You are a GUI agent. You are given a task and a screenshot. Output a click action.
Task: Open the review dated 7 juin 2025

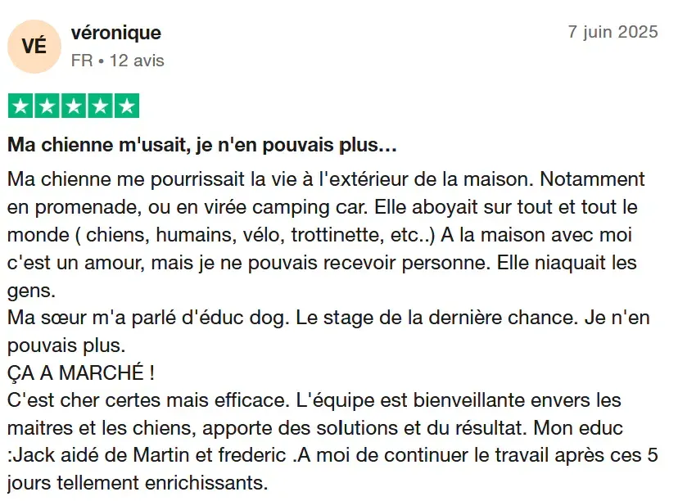click(612, 32)
